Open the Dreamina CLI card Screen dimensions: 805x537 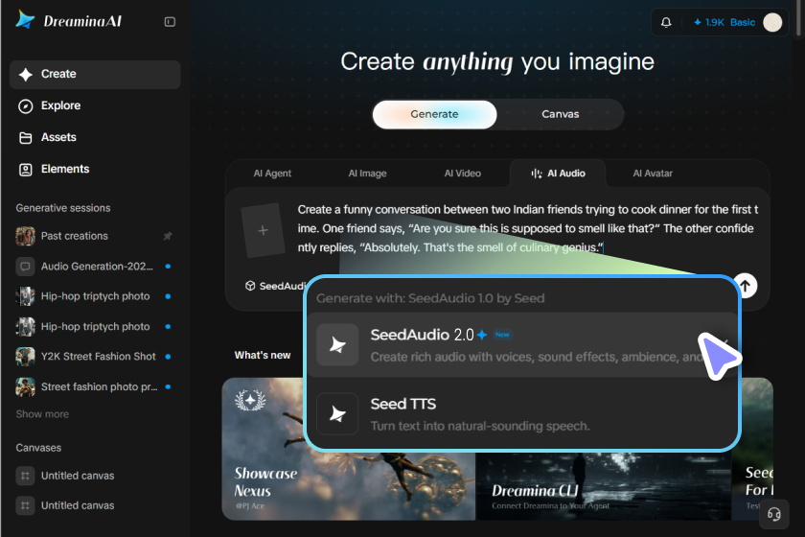point(604,486)
